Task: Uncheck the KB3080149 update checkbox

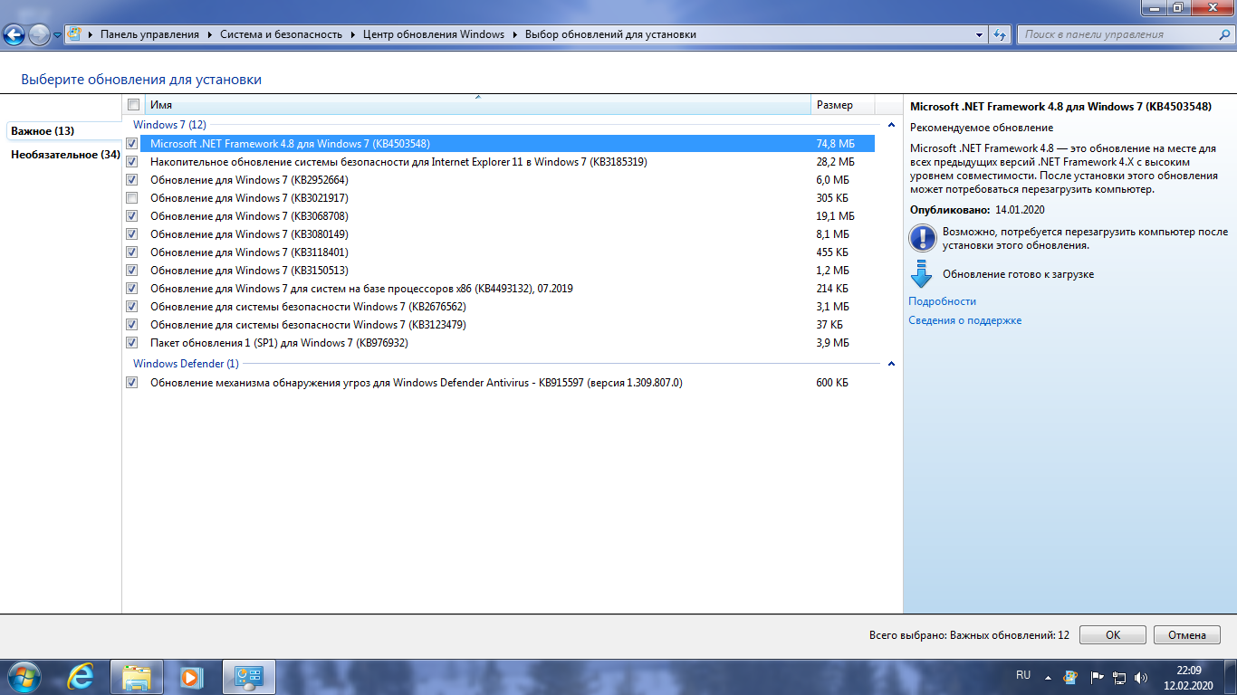Action: [132, 234]
